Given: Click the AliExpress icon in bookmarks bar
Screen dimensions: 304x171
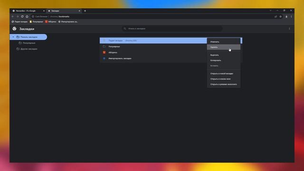Looking at the screenshot, I should tap(47, 22).
